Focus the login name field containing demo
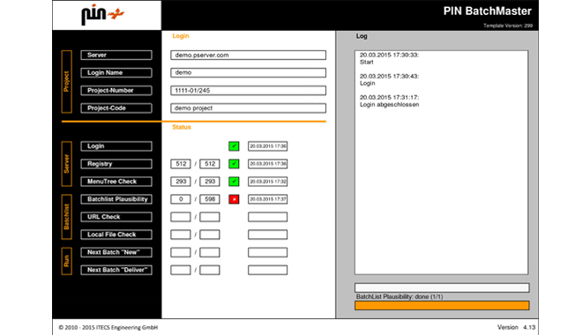This screenshot has width=582, height=335. pos(249,72)
